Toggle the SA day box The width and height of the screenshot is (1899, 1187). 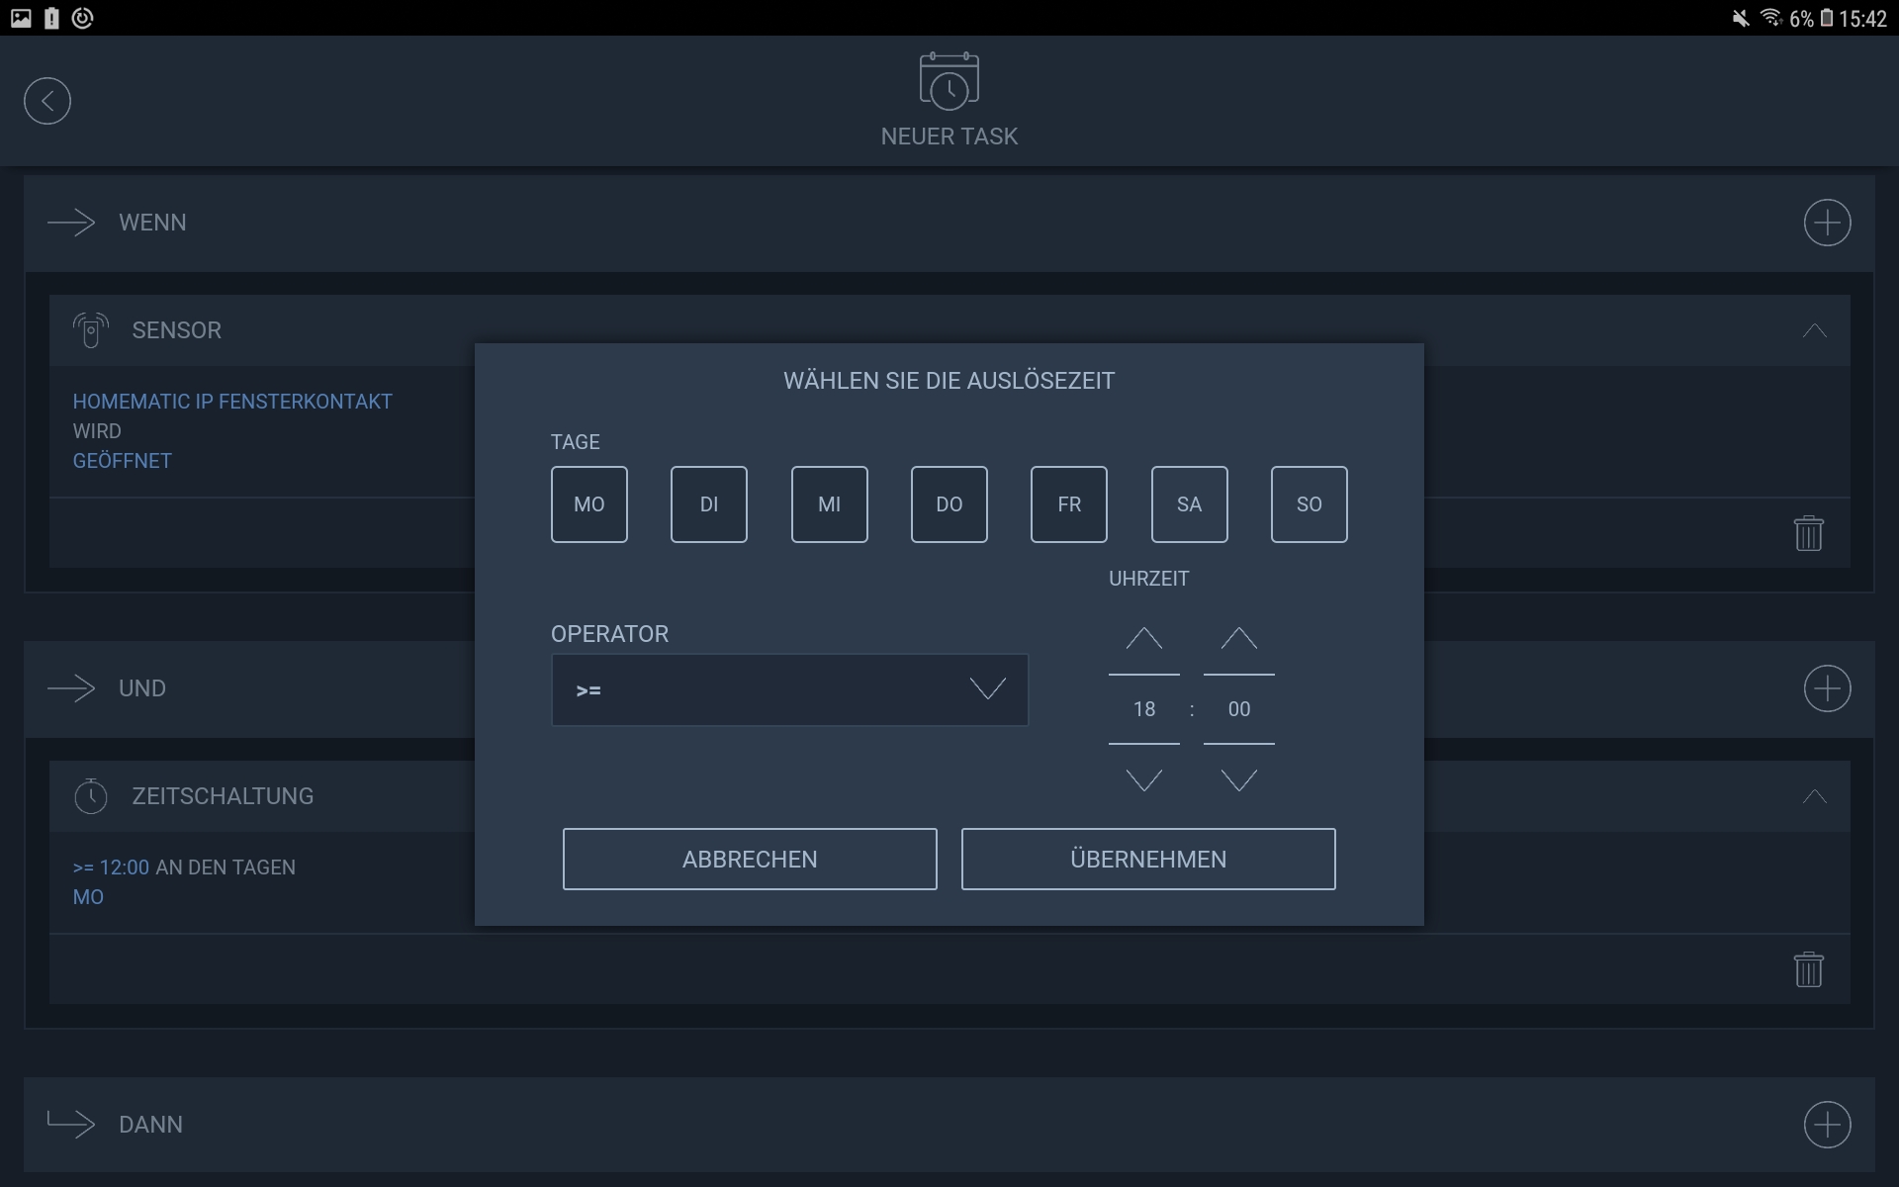(x=1189, y=504)
